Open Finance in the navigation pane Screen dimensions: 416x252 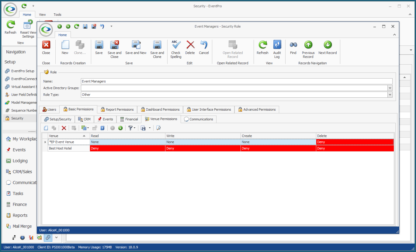[20, 204]
